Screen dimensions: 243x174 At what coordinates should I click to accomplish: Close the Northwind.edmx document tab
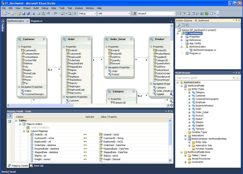[x=28, y=21]
